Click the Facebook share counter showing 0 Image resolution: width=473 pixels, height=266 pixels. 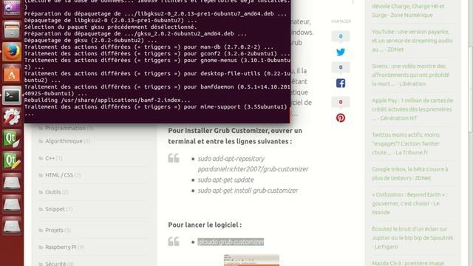coord(341,67)
